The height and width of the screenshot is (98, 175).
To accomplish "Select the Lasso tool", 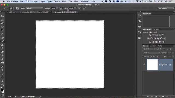I will (2, 23).
